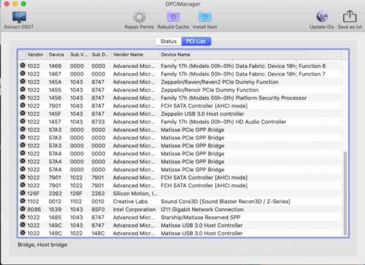Switch to the Status tab
Viewport: 365px width, 265px height.
pos(169,41)
